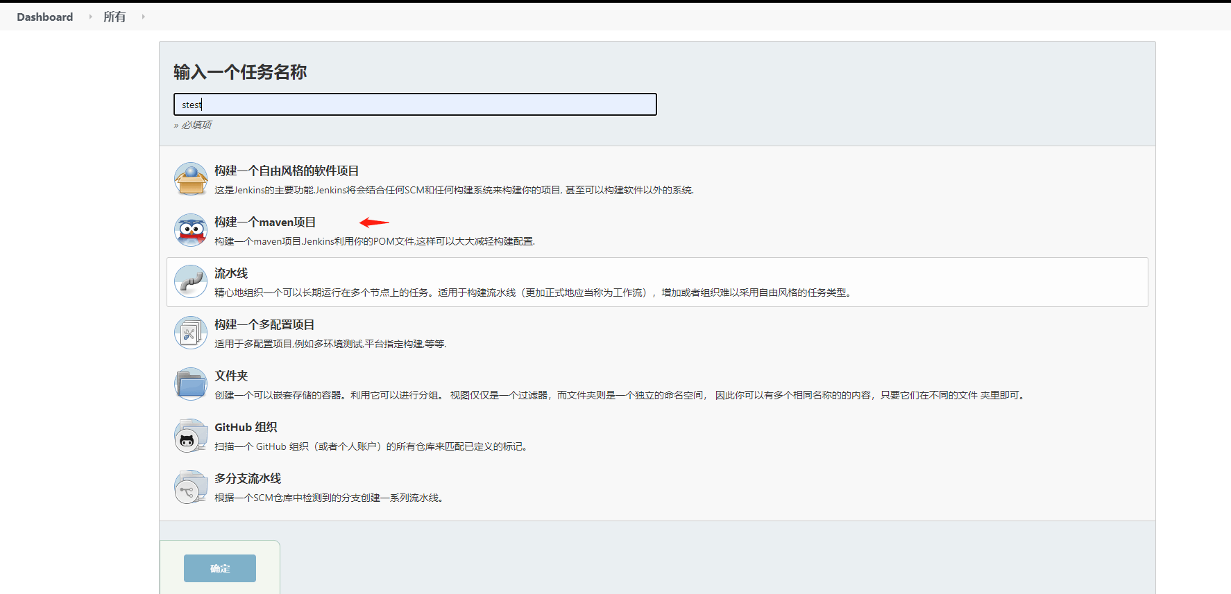Click the GitHub 组织 octocat icon
This screenshot has width=1231, height=594.
coord(191,435)
